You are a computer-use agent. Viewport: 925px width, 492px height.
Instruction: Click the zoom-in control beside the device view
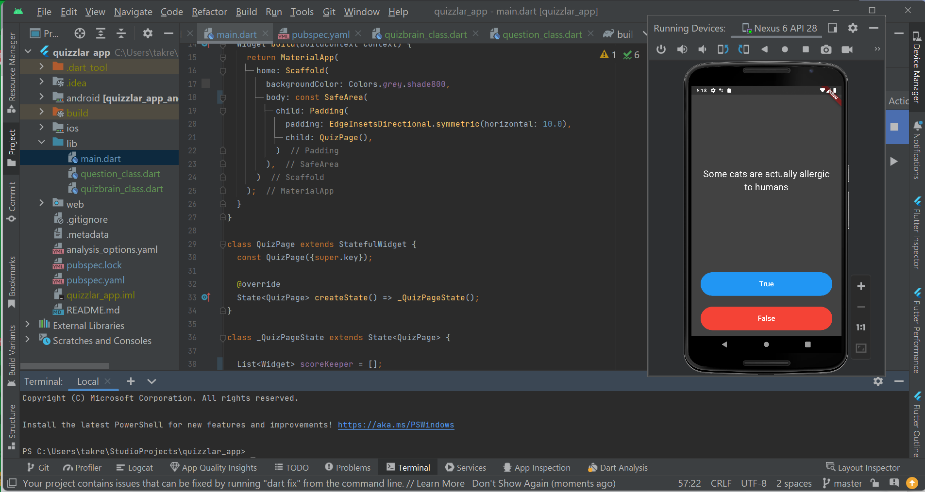(861, 286)
